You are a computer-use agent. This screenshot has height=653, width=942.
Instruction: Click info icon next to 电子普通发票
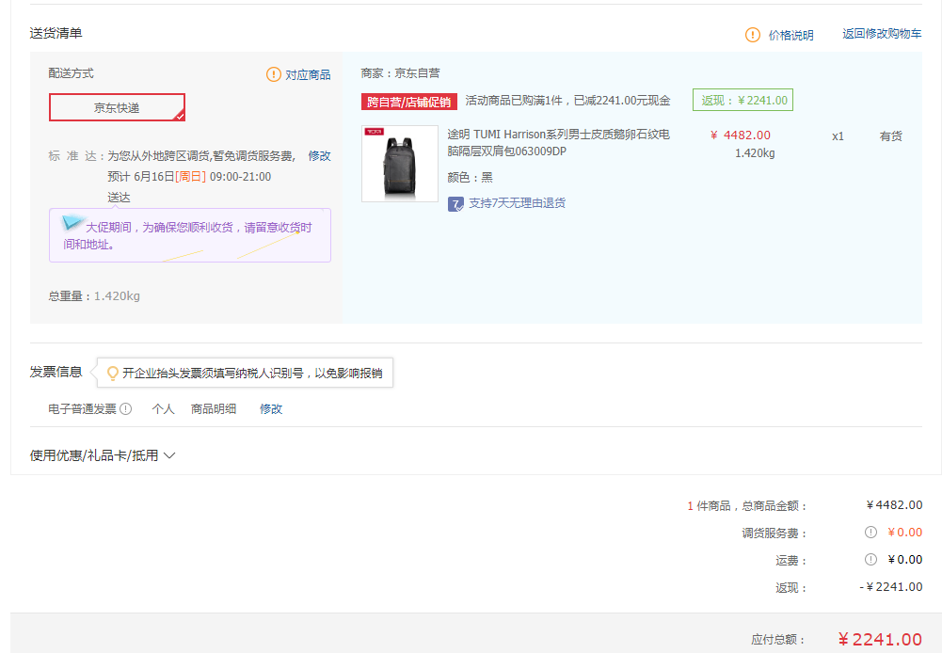[125, 409]
